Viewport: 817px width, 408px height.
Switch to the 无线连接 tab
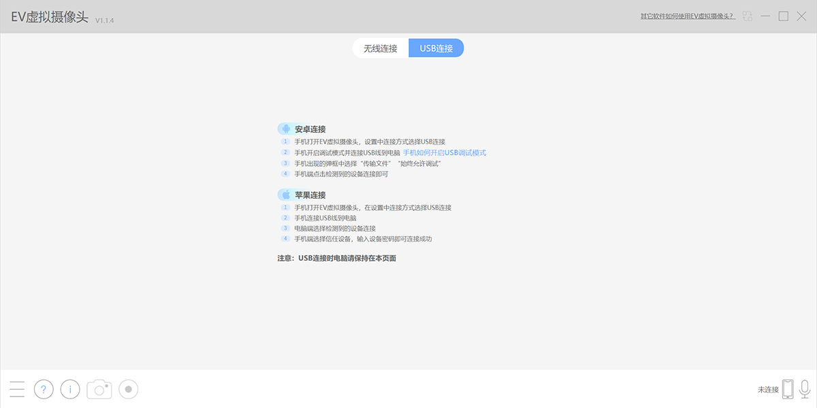(x=381, y=48)
